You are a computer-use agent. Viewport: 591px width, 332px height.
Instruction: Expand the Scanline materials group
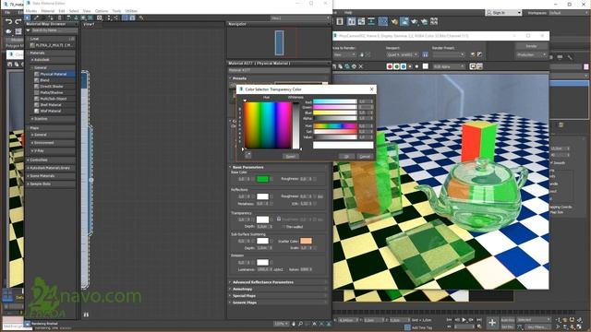point(52,119)
